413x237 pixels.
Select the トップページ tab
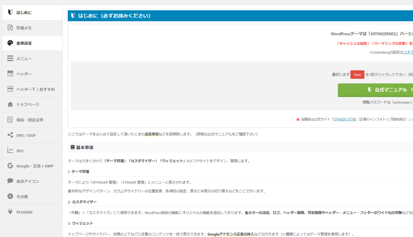(x=32, y=104)
